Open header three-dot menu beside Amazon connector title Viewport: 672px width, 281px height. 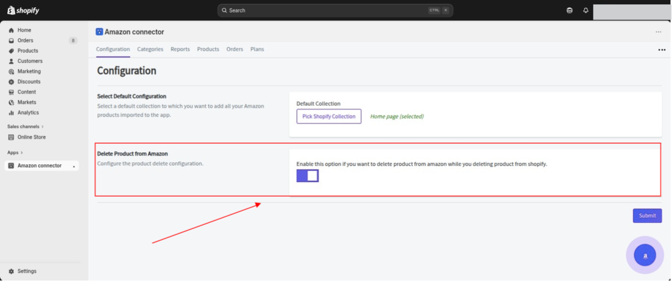658,32
